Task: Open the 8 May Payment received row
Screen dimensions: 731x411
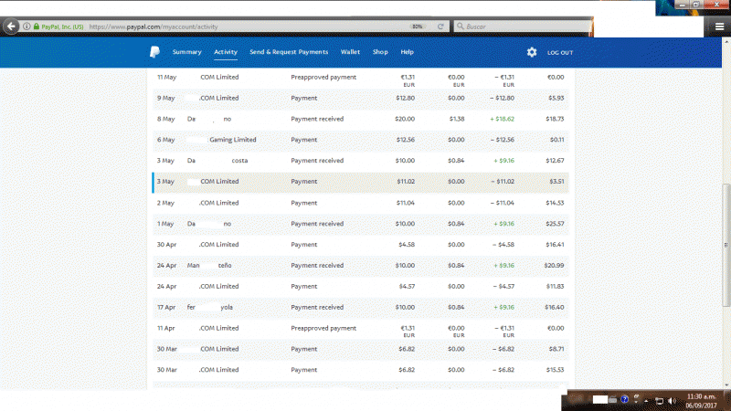Action: tap(360, 120)
